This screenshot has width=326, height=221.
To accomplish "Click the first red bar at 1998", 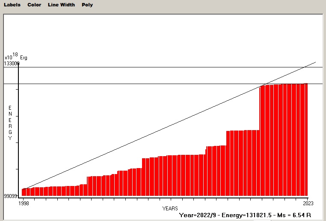I will (24, 192).
